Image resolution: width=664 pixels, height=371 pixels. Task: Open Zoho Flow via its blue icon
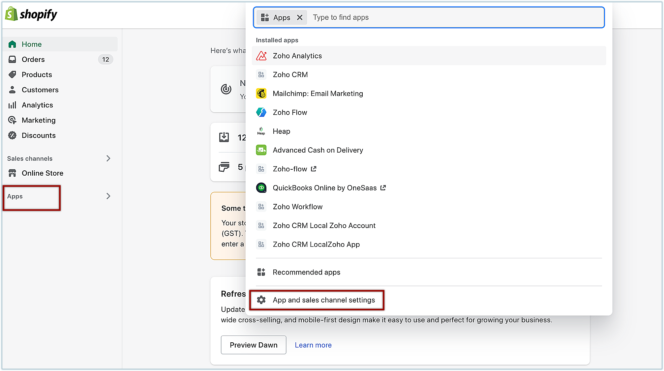pos(261,112)
